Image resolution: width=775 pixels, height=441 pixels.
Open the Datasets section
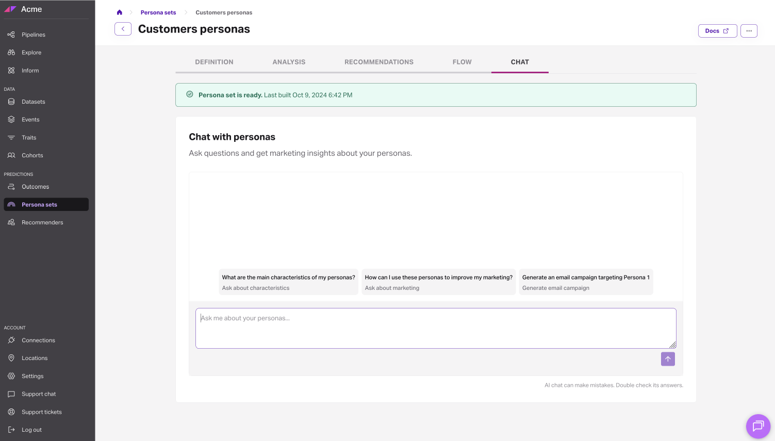pos(33,102)
